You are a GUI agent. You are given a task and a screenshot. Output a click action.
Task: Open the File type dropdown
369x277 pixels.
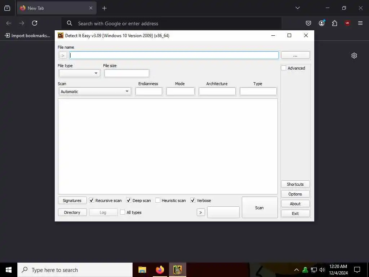pyautogui.click(x=80, y=73)
